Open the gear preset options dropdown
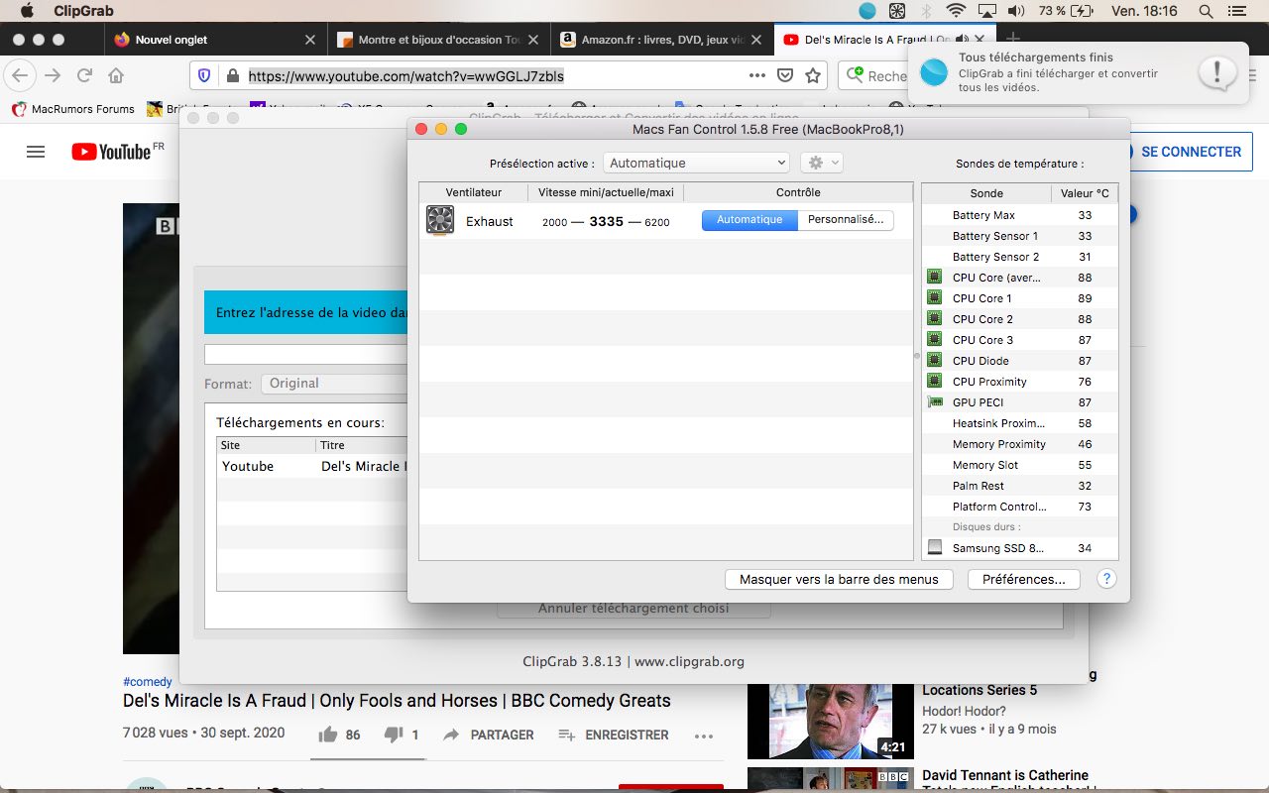Screen dimensions: 1269x793 (821, 163)
